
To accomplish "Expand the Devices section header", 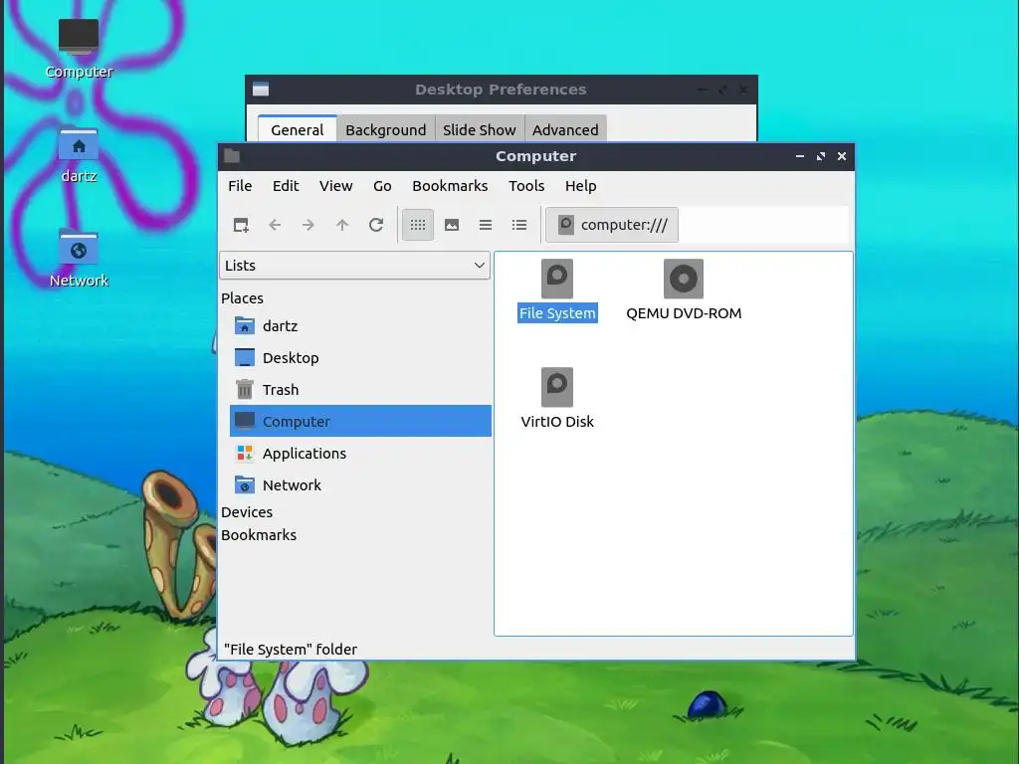I will pos(247,512).
